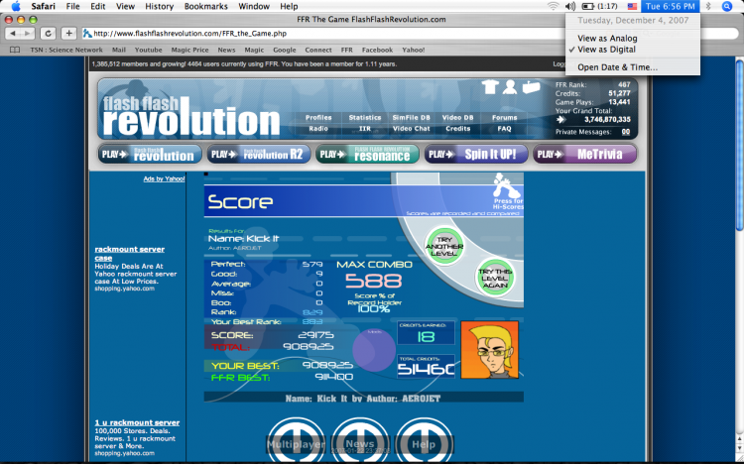Show all bookmarks book icon

click(x=15, y=50)
